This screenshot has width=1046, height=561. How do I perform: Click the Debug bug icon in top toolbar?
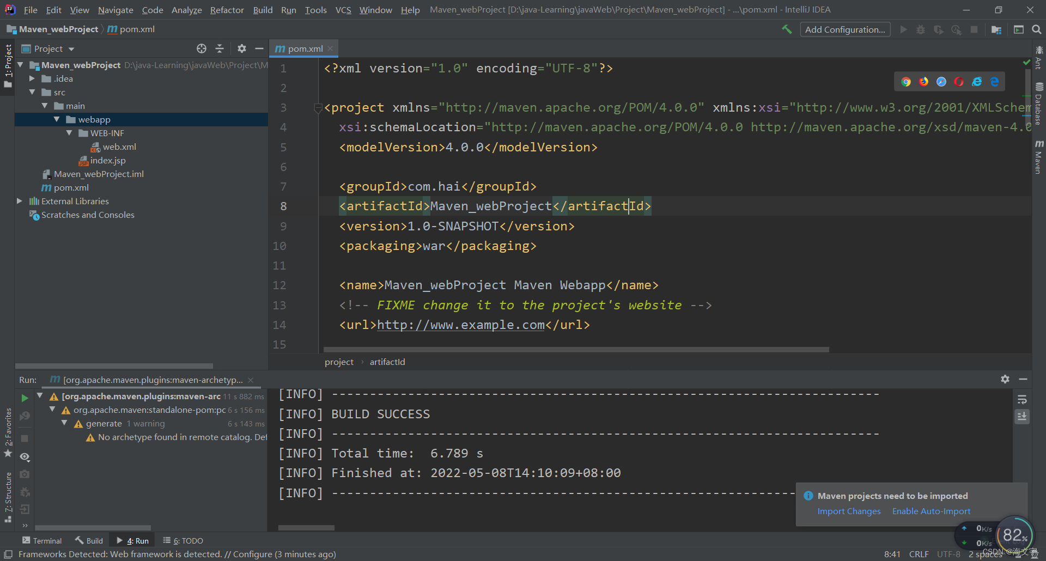921,29
